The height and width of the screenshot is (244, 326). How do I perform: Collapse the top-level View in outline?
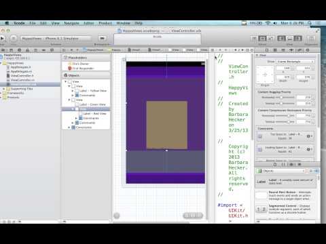pyautogui.click(x=66, y=81)
